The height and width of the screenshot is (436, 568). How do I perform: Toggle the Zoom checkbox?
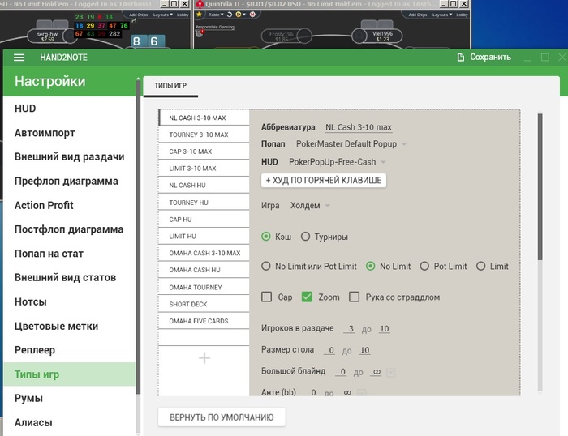(307, 297)
